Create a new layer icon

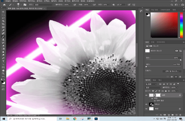(x=177, y=115)
